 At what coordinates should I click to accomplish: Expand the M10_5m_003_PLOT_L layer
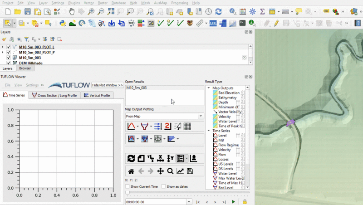[x=3, y=47]
